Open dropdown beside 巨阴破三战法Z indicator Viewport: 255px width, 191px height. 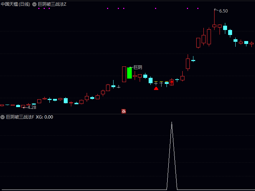pos(34,4)
